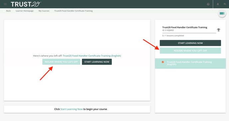
Task: Click the course ID text in sidebar
Action: [x=168, y=30]
